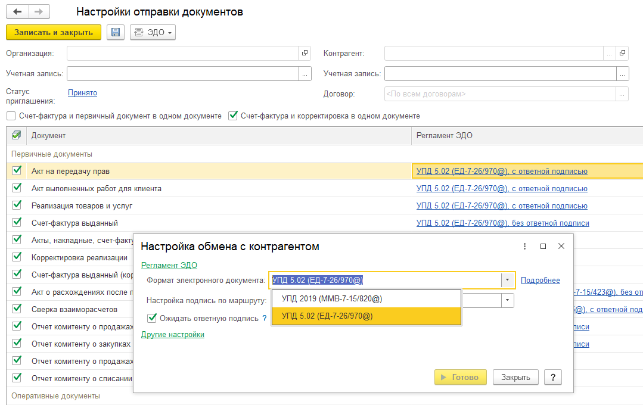
Task: Click the forward navigation arrow
Action: (39, 12)
